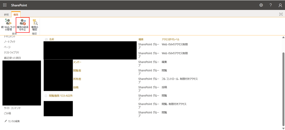This screenshot has height=130, width=285.
Task: Open the SharePoint app launcher grid
Action: tap(5, 5)
